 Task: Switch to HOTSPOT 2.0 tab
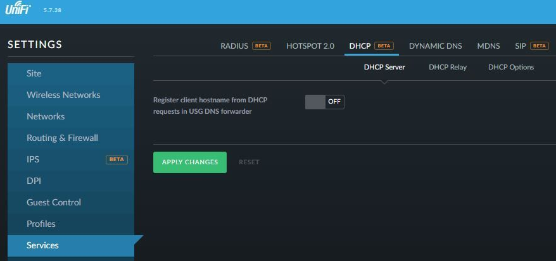coord(310,46)
